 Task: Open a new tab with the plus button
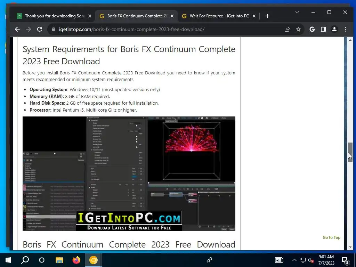267,16
